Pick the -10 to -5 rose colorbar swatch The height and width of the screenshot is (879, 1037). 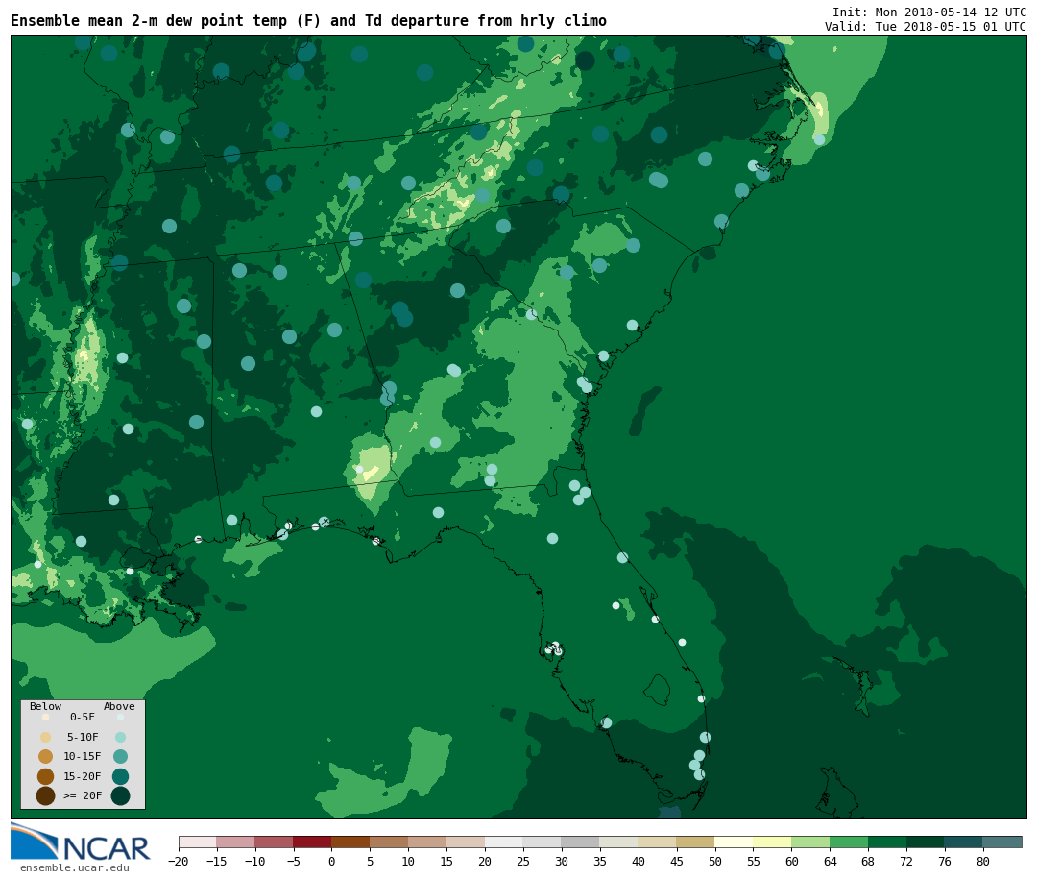click(274, 842)
